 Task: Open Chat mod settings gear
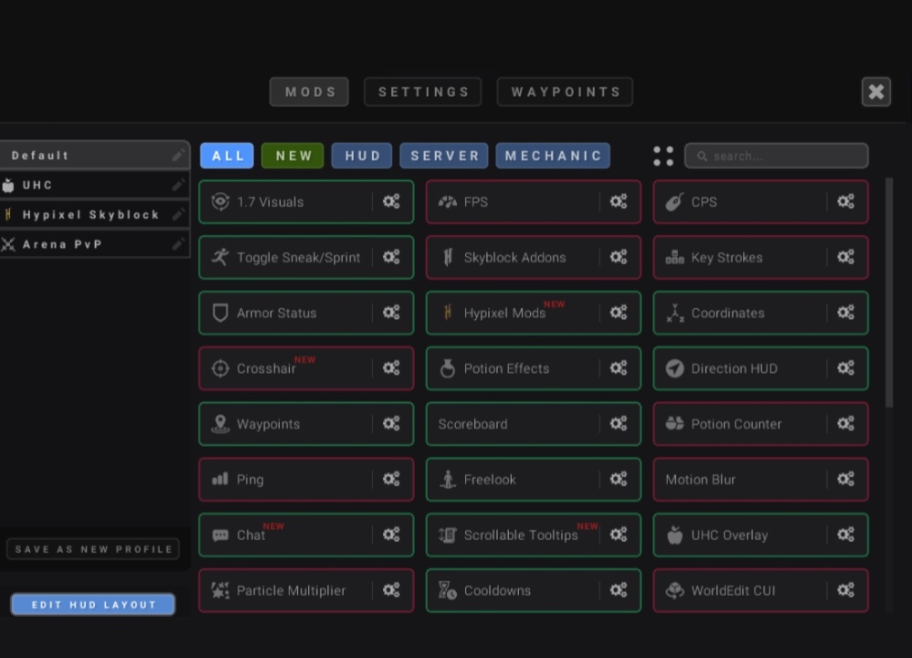(391, 534)
